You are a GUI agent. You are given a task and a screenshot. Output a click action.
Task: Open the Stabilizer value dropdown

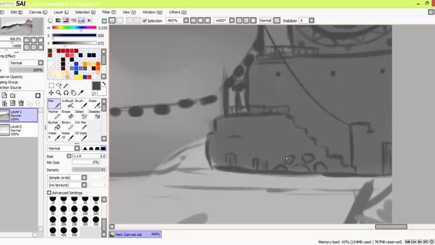point(311,20)
